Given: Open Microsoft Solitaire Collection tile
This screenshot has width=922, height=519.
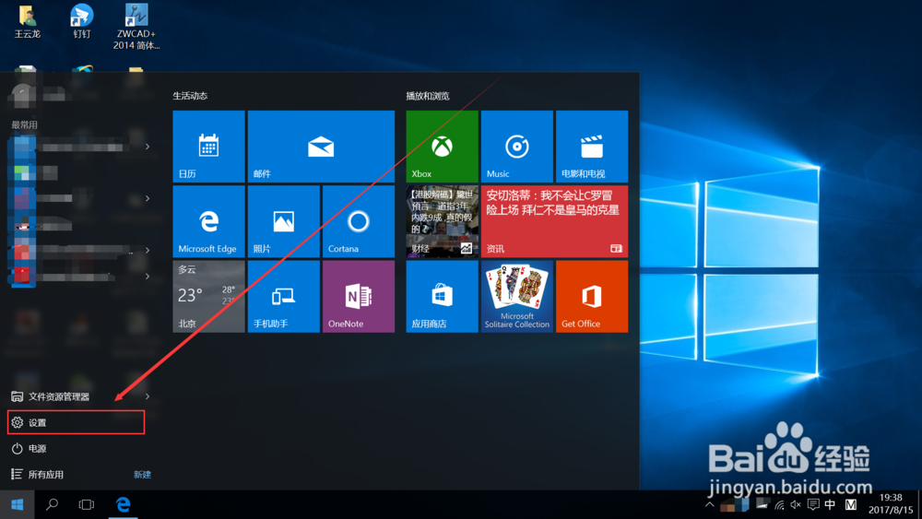Looking at the screenshot, I should 517,296.
